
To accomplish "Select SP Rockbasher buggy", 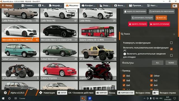I will click(x=20, y=71).
